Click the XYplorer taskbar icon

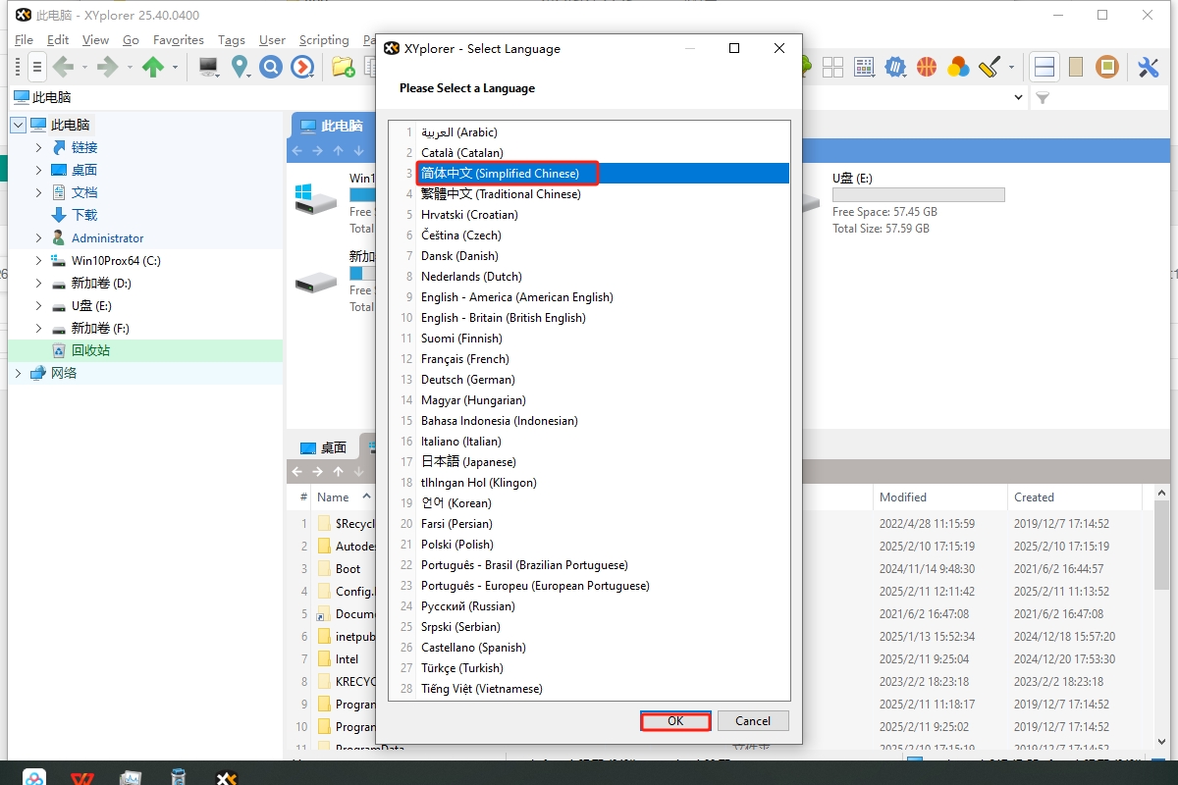(x=227, y=777)
